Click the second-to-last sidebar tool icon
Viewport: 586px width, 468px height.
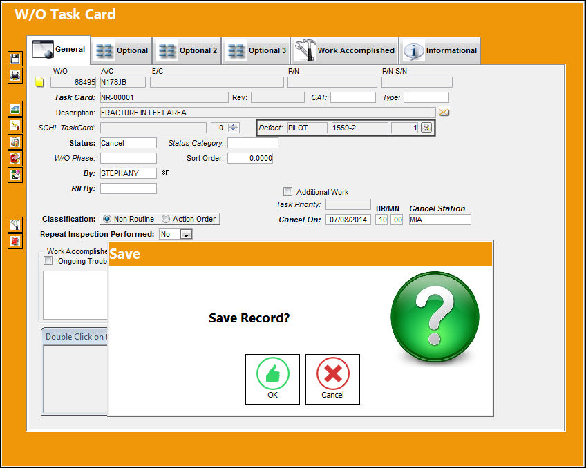coord(15,224)
